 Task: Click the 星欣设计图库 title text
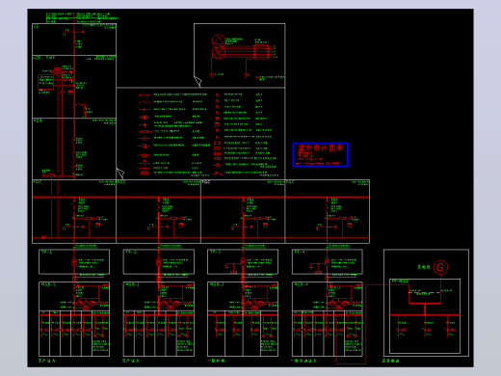pos(320,148)
